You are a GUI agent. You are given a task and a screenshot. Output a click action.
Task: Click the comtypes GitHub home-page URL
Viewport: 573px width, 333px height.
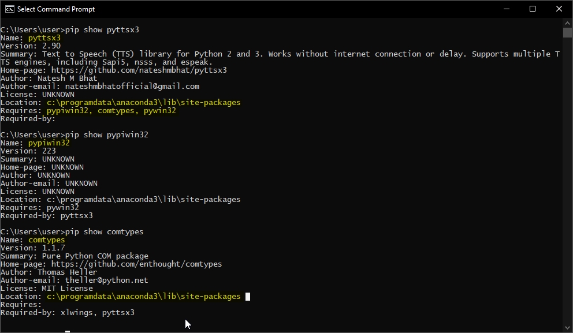click(x=136, y=264)
